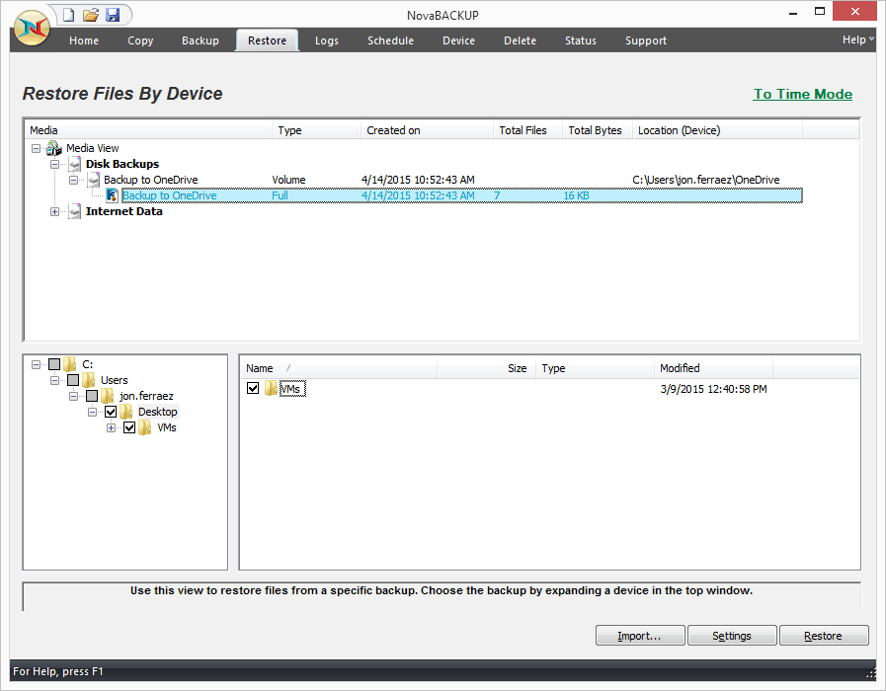Expand the Internet Data node

(54, 211)
